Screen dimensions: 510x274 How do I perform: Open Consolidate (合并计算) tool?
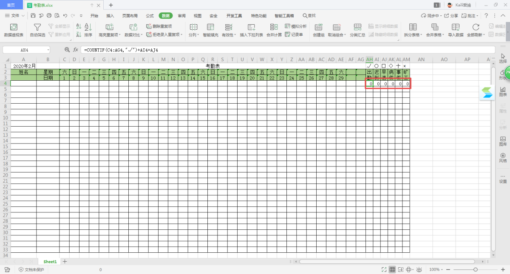click(x=274, y=28)
